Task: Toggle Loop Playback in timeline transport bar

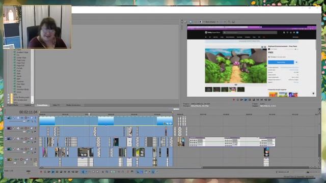Action: pyautogui.click(x=45, y=172)
